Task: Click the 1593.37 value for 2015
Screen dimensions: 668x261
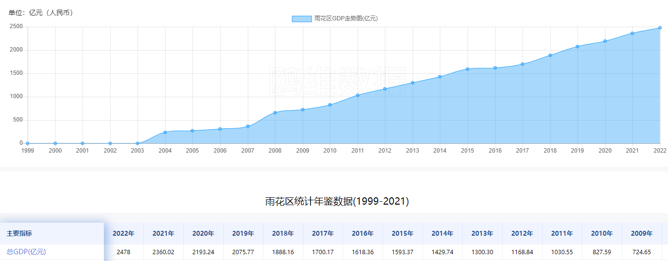Action: pyautogui.click(x=403, y=252)
